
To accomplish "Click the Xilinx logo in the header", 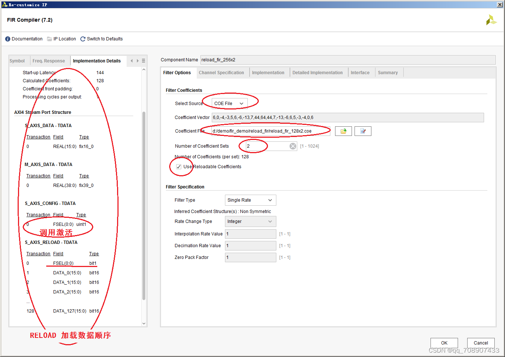I will (491, 20).
